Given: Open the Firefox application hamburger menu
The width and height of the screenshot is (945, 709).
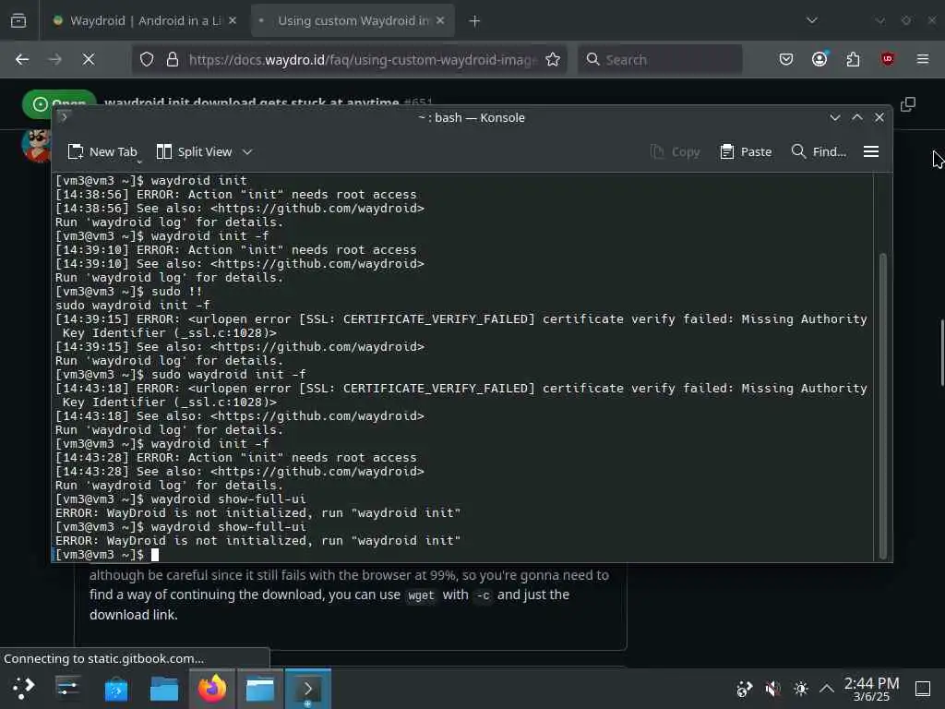Looking at the screenshot, I should point(923,59).
